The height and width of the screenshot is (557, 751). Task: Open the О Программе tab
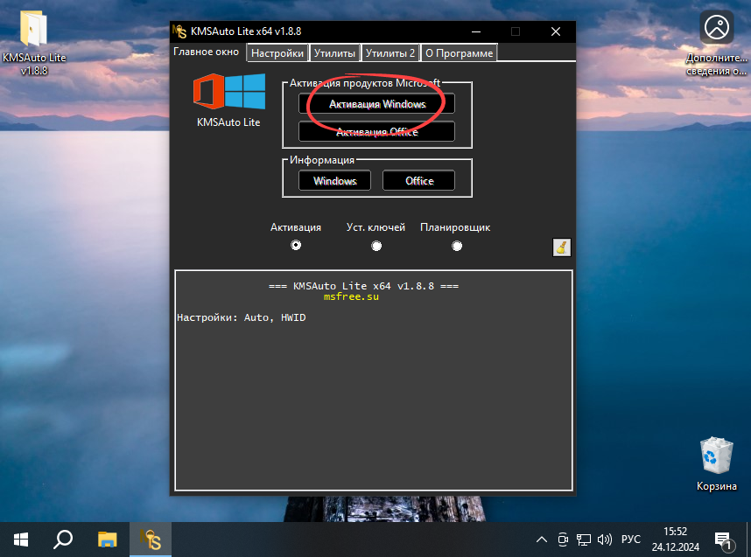point(459,52)
